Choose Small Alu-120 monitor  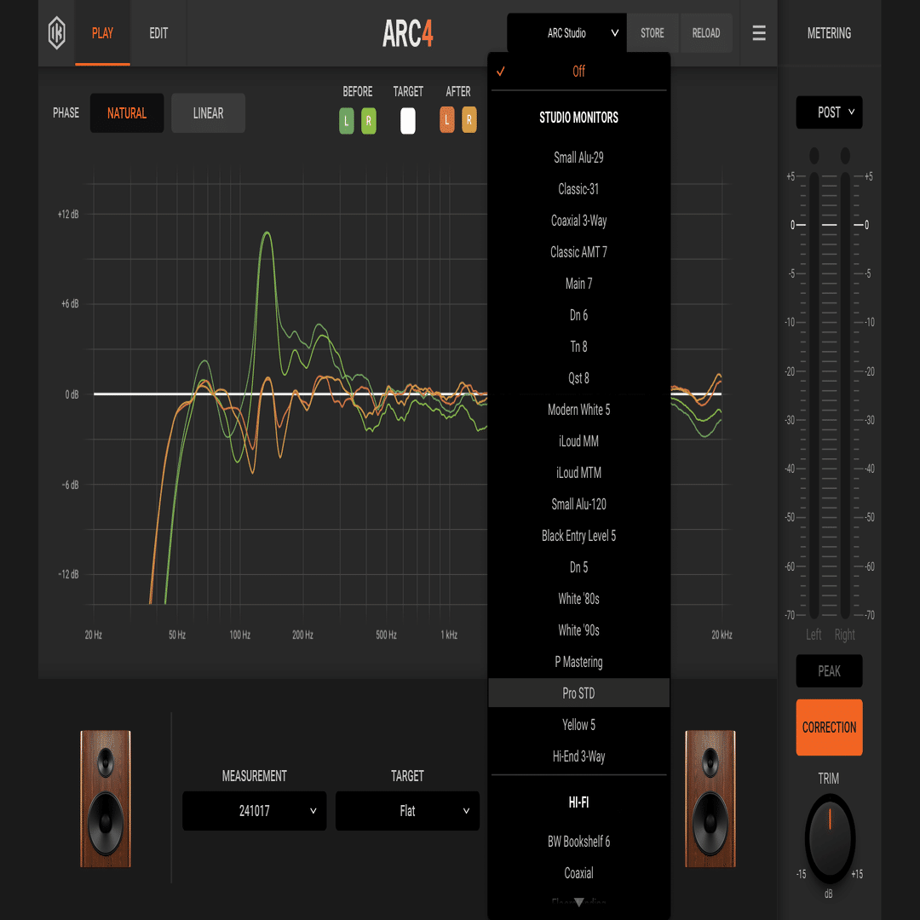click(x=578, y=504)
